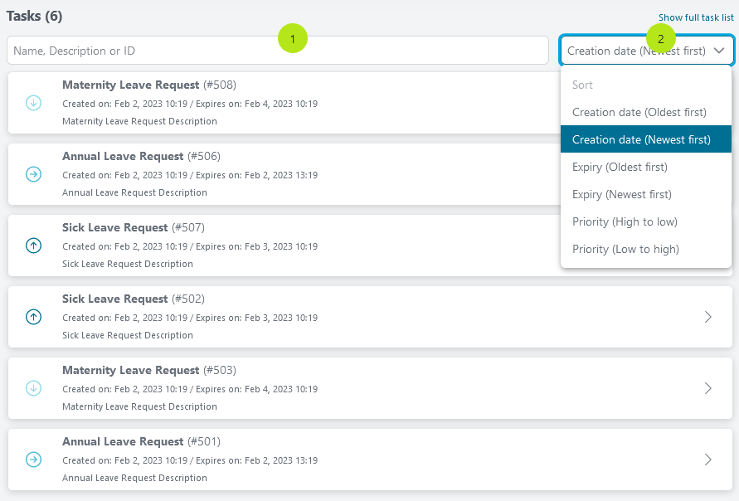
Task: Sort by Expiry (Oldest first)
Action: [645, 167]
